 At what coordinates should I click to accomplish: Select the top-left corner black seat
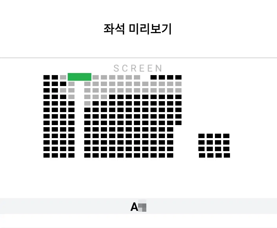(x=46, y=77)
